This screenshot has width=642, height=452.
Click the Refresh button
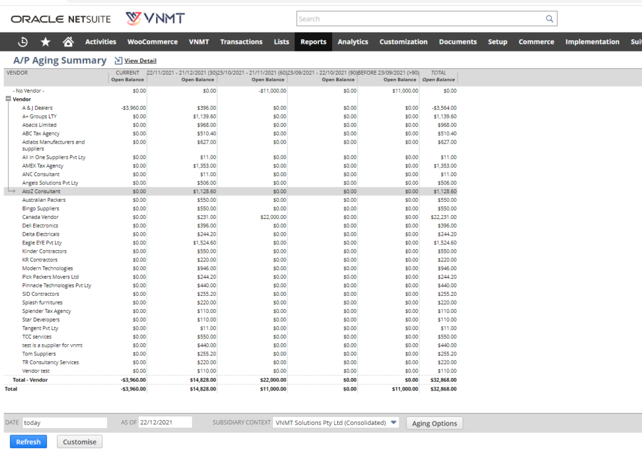[28, 441]
